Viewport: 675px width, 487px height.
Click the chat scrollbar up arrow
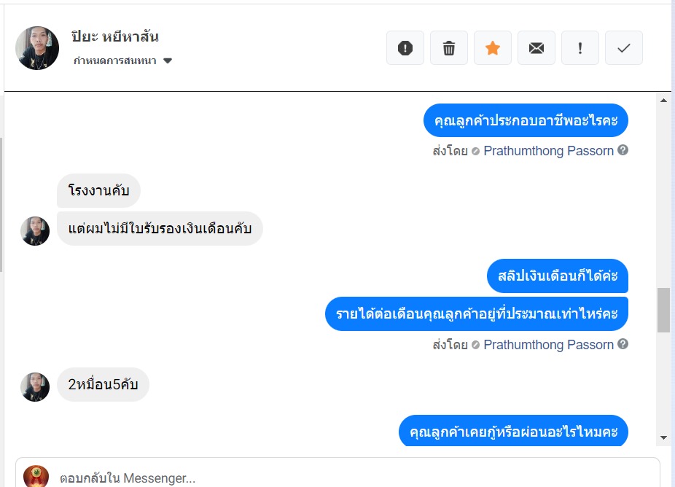[x=663, y=101]
